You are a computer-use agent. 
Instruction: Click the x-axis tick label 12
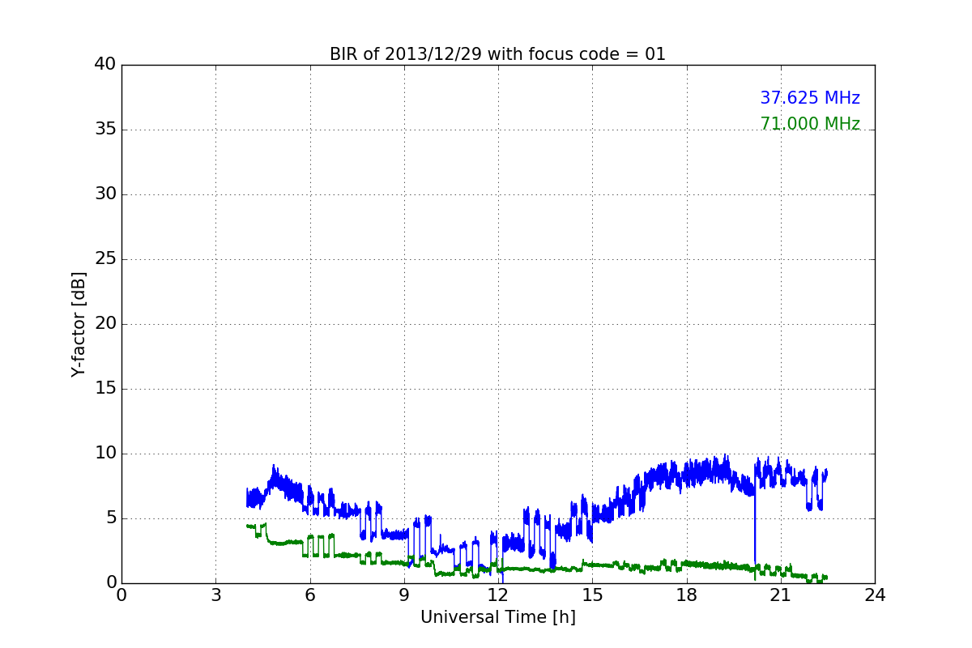498,595
